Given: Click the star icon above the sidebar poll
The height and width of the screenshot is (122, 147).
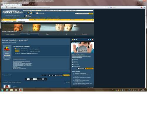Looking at the screenshot, I should click(73, 40).
